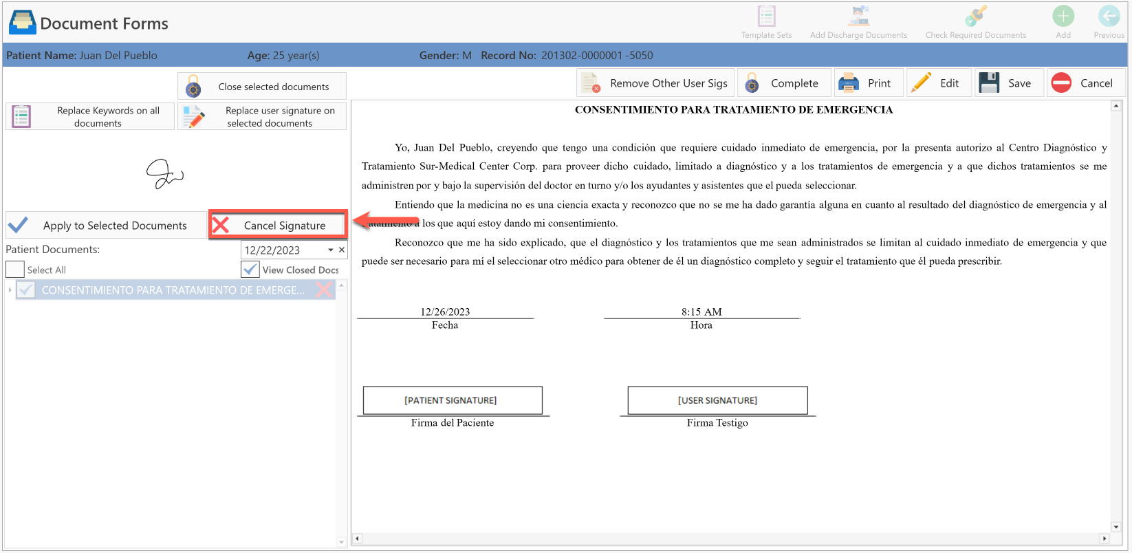Viewport: 1132px width, 553px height.
Task: Expand the CONSENTIMIENTO document row arrow
Action: pyautogui.click(x=10, y=290)
